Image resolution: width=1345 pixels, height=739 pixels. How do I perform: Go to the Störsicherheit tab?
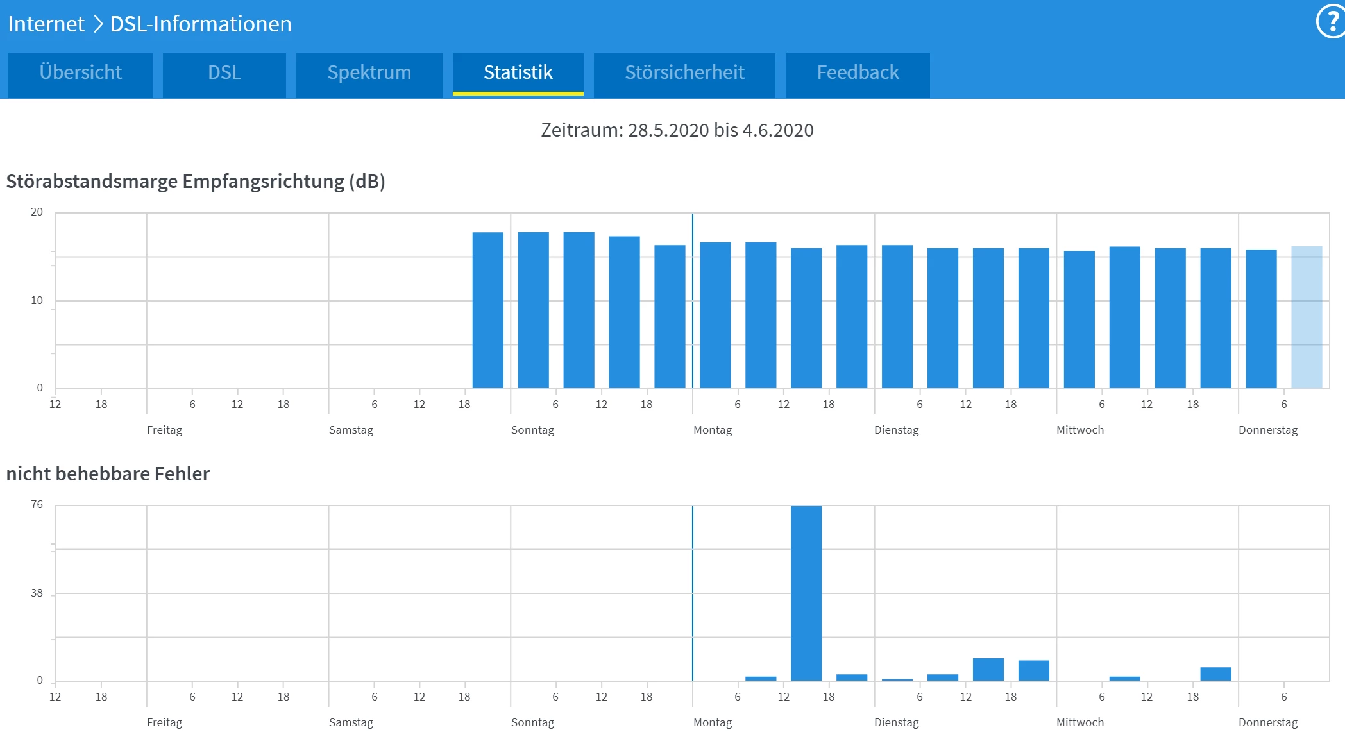tap(684, 72)
